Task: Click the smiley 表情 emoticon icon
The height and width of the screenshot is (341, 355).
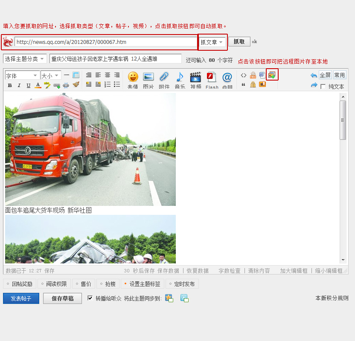Action: pyautogui.click(x=133, y=78)
